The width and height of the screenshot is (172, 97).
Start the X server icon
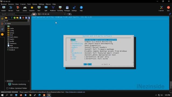click(161, 9)
